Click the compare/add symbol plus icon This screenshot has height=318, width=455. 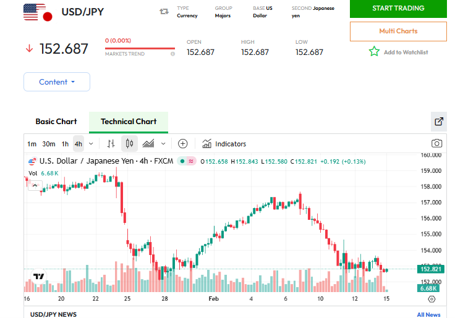click(182, 144)
